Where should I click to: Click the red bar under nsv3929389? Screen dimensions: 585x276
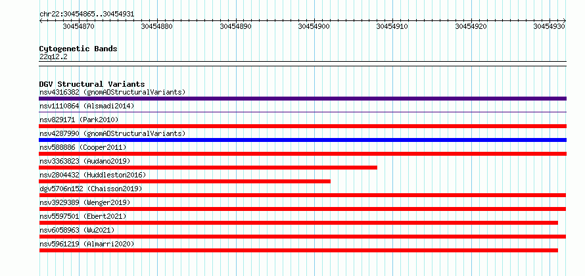pyautogui.click(x=302, y=209)
